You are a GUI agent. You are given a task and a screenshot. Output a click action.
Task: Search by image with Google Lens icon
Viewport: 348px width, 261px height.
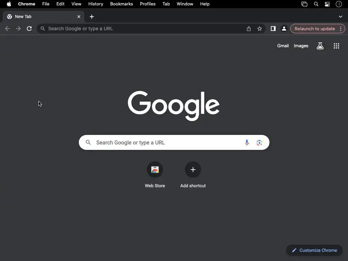(259, 142)
